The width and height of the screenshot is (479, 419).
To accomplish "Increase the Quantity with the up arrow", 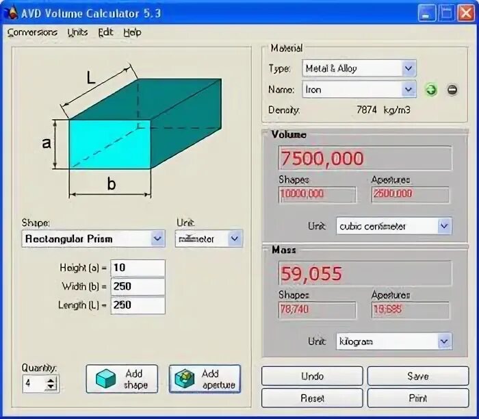I will tap(51, 380).
